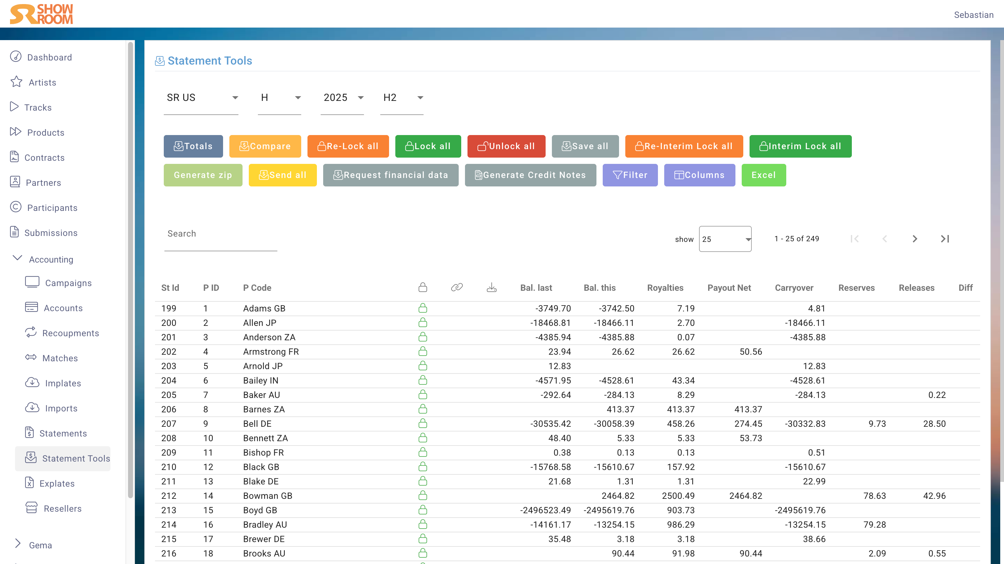Toggle lock for Bowman GB statement
The height and width of the screenshot is (564, 1004).
[423, 495]
